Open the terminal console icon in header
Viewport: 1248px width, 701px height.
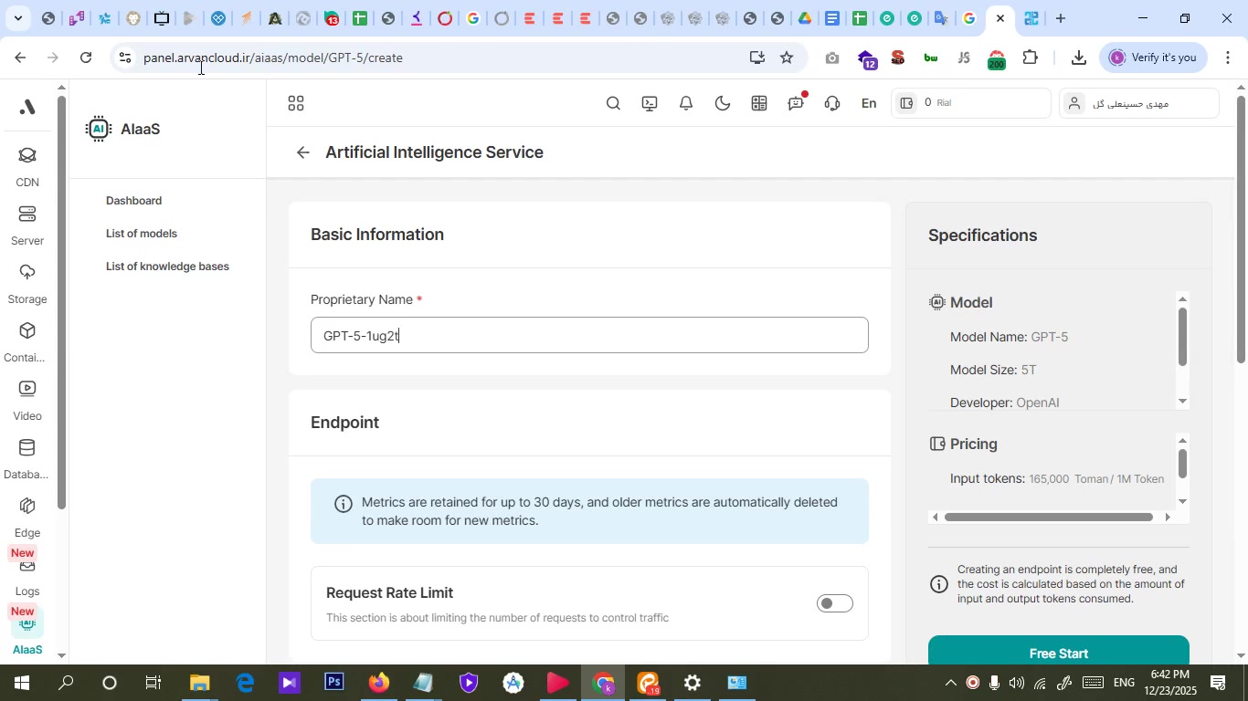pos(650,104)
